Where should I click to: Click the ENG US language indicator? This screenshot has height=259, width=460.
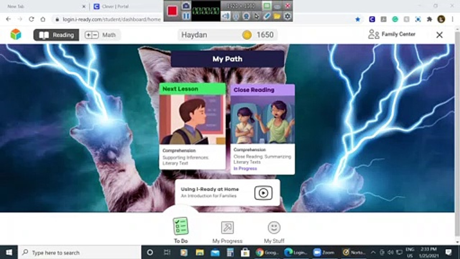click(x=410, y=253)
